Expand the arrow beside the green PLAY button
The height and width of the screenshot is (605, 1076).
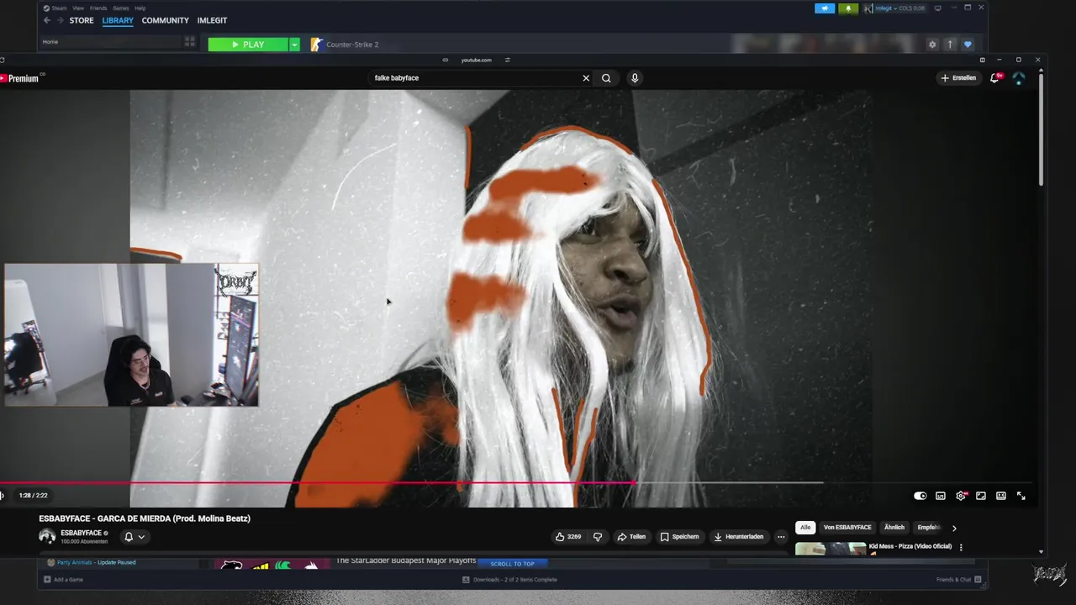coord(294,45)
